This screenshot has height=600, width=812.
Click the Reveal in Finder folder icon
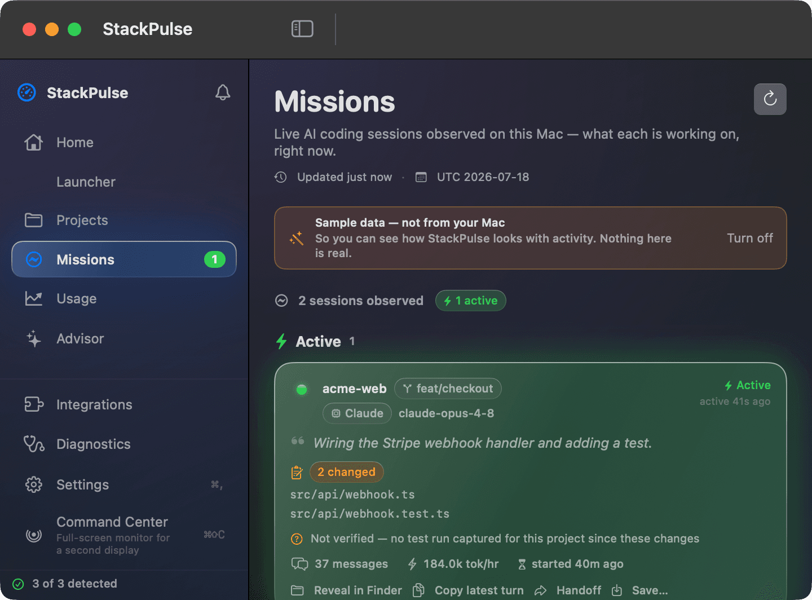click(297, 590)
